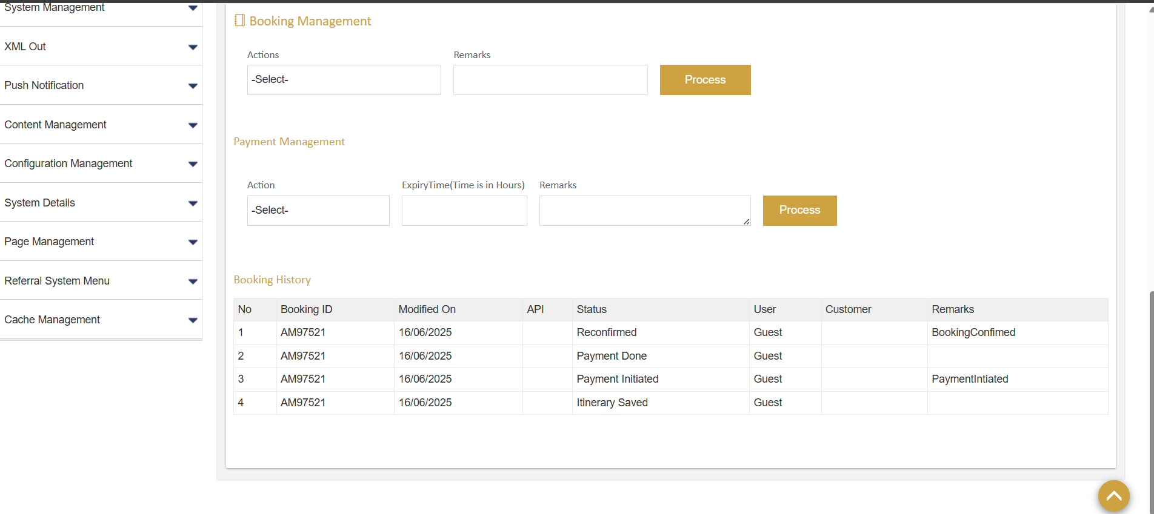The height and width of the screenshot is (514, 1154).
Task: Open the booking Actions select dropdown
Action: point(344,80)
